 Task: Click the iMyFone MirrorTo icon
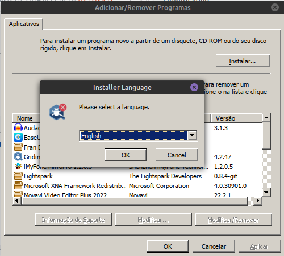[x=18, y=167]
